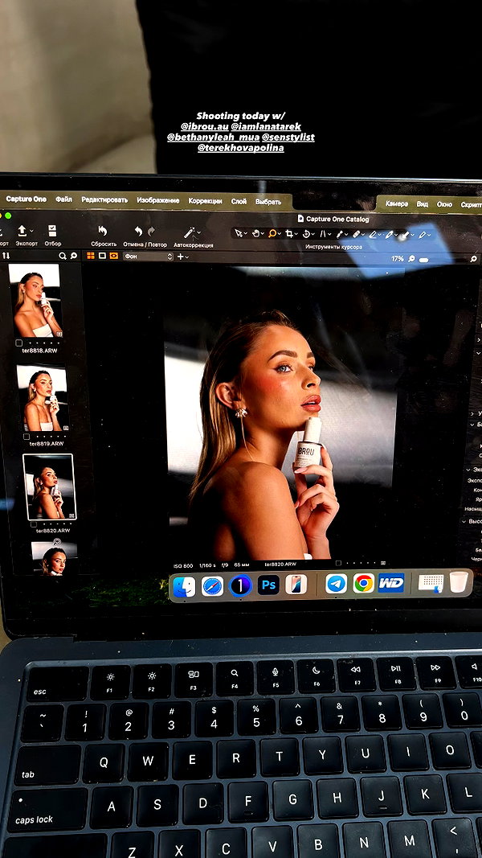The height and width of the screenshot is (858, 482).
Task: Click the Автокоррекция magic wand icon
Action: pyautogui.click(x=189, y=232)
